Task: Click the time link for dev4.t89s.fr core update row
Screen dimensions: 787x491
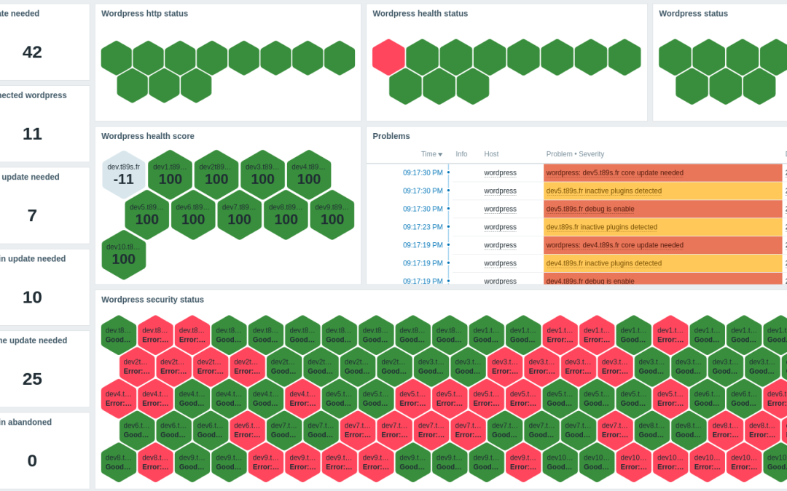Action: [423, 245]
